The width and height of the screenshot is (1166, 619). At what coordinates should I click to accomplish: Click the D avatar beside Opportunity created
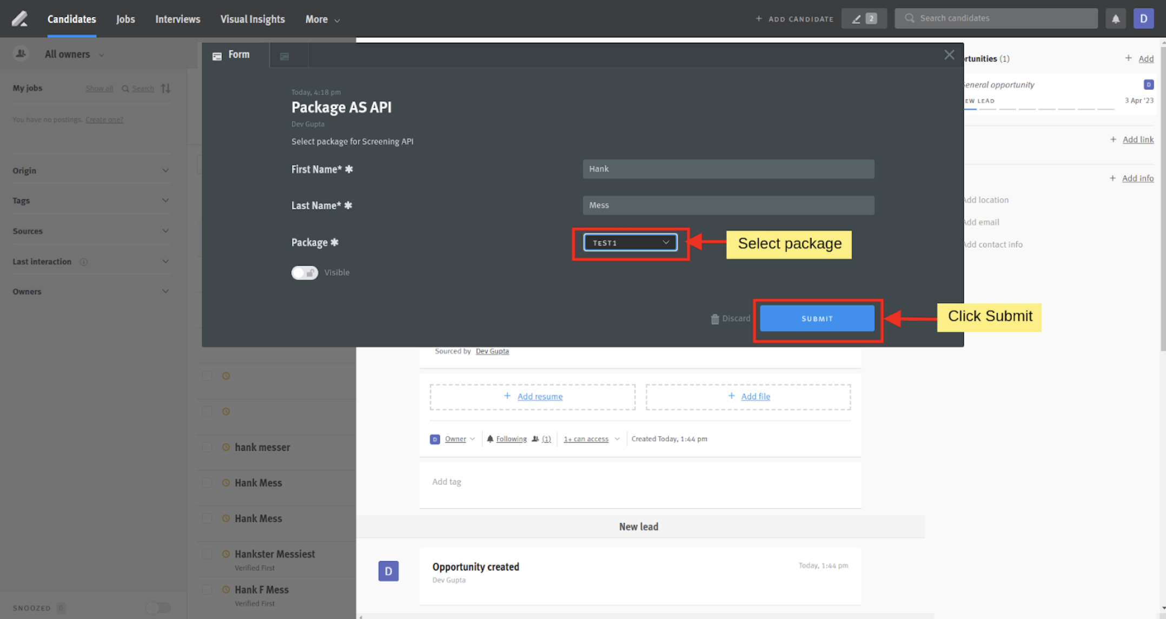(388, 571)
